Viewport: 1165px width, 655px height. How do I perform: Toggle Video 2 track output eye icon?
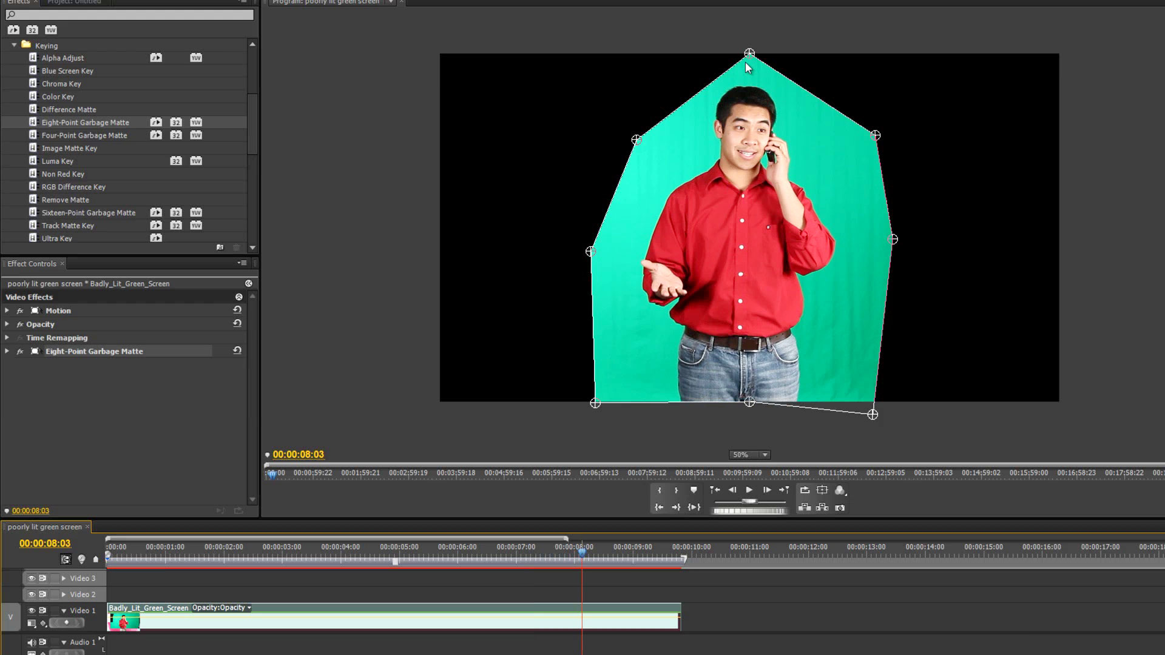[32, 594]
